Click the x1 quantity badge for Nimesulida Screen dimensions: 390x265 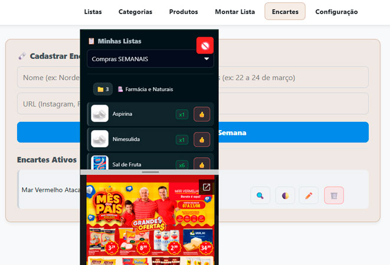pyautogui.click(x=182, y=140)
